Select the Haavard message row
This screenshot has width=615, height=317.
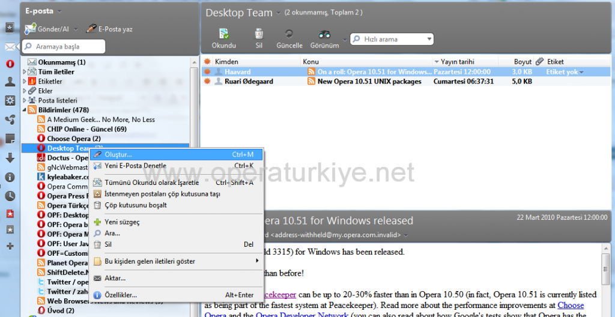coord(406,72)
